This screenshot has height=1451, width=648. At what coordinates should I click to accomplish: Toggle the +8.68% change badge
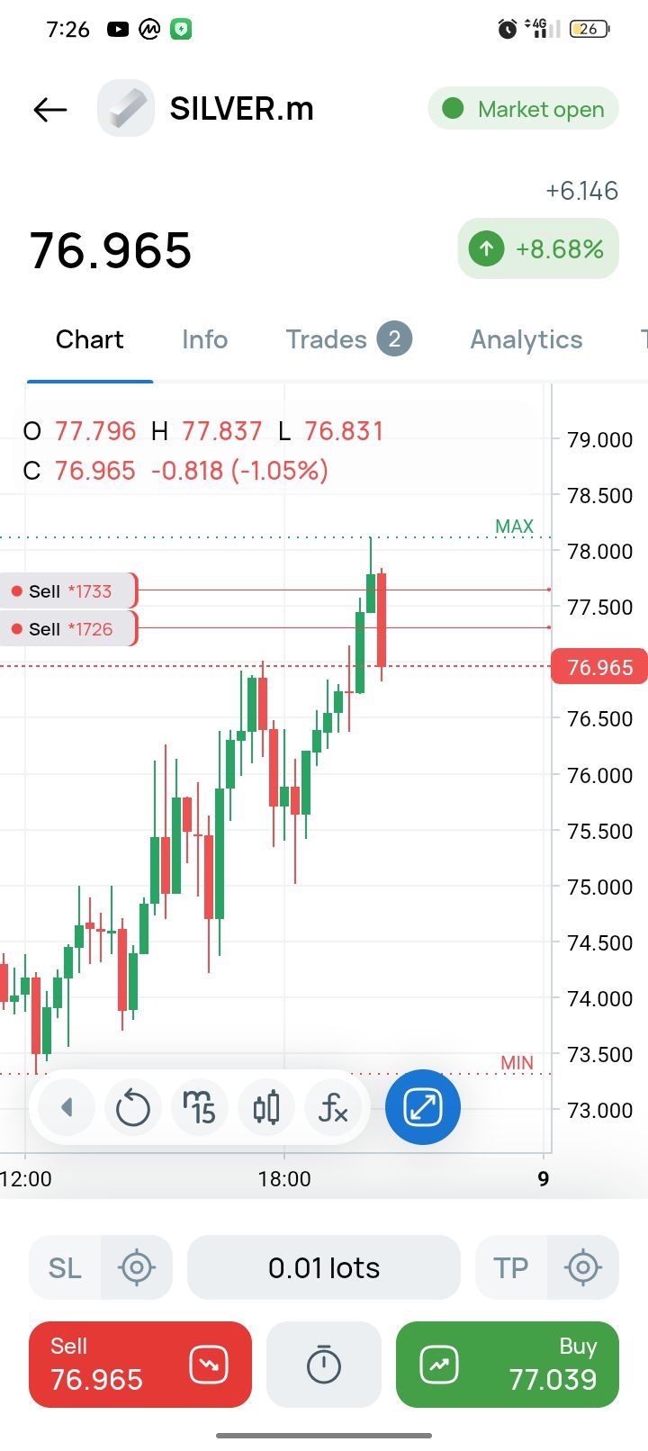tap(538, 249)
